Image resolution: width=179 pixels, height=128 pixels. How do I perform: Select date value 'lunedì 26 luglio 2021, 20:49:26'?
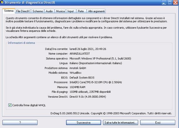click(x=88, y=49)
